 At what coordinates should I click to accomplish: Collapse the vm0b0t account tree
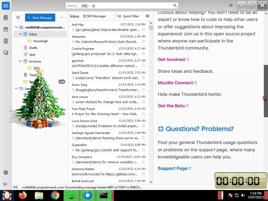16,27
